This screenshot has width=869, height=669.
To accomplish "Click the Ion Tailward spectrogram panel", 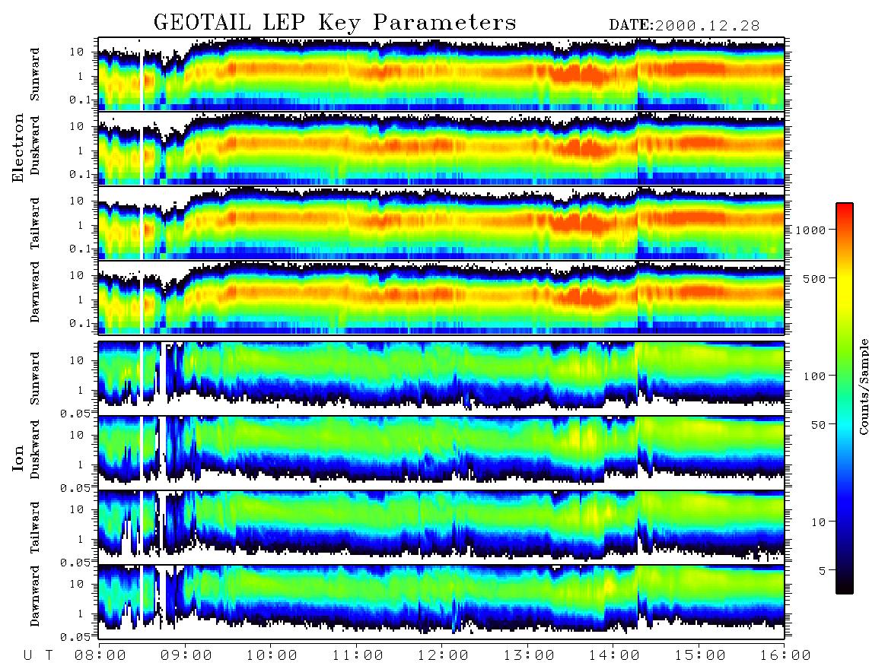I will point(441,528).
